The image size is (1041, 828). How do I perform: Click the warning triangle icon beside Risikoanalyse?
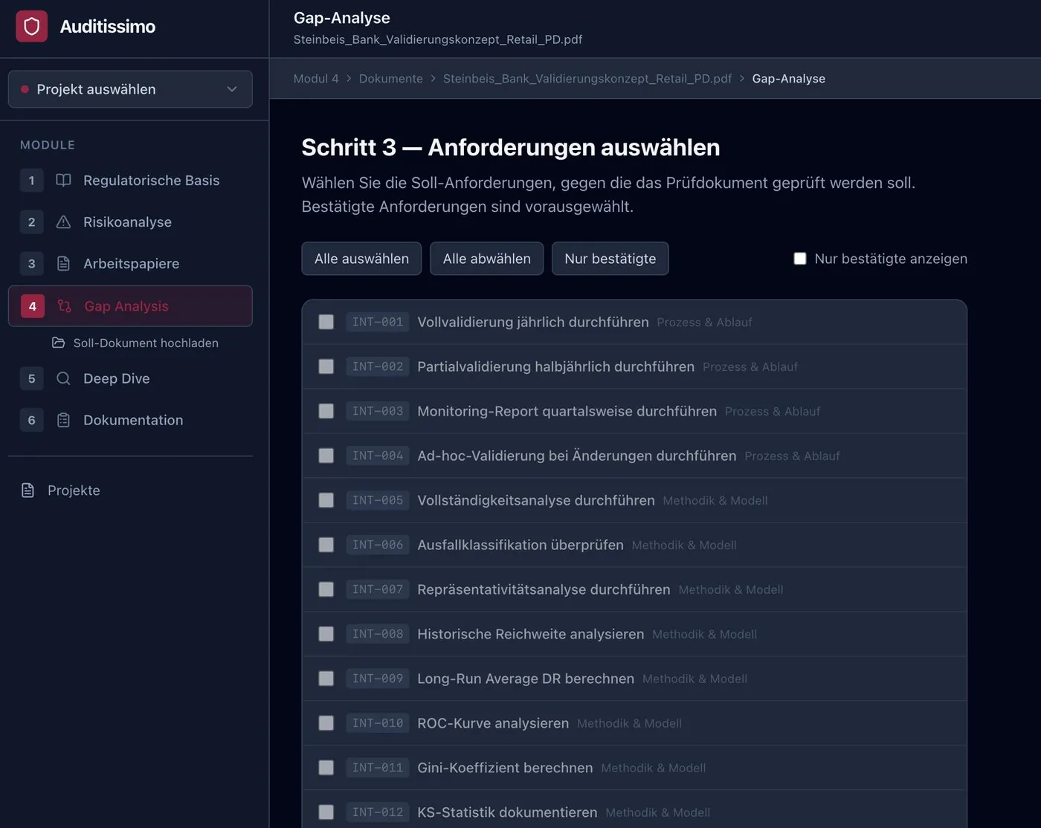(x=63, y=221)
